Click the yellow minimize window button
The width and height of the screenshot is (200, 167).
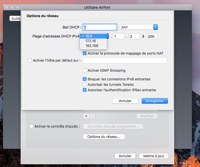tap(12, 7)
